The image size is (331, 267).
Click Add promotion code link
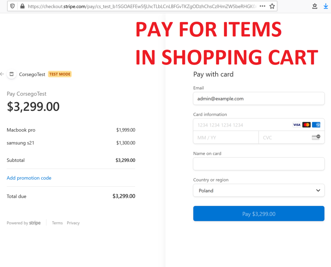pos(29,178)
